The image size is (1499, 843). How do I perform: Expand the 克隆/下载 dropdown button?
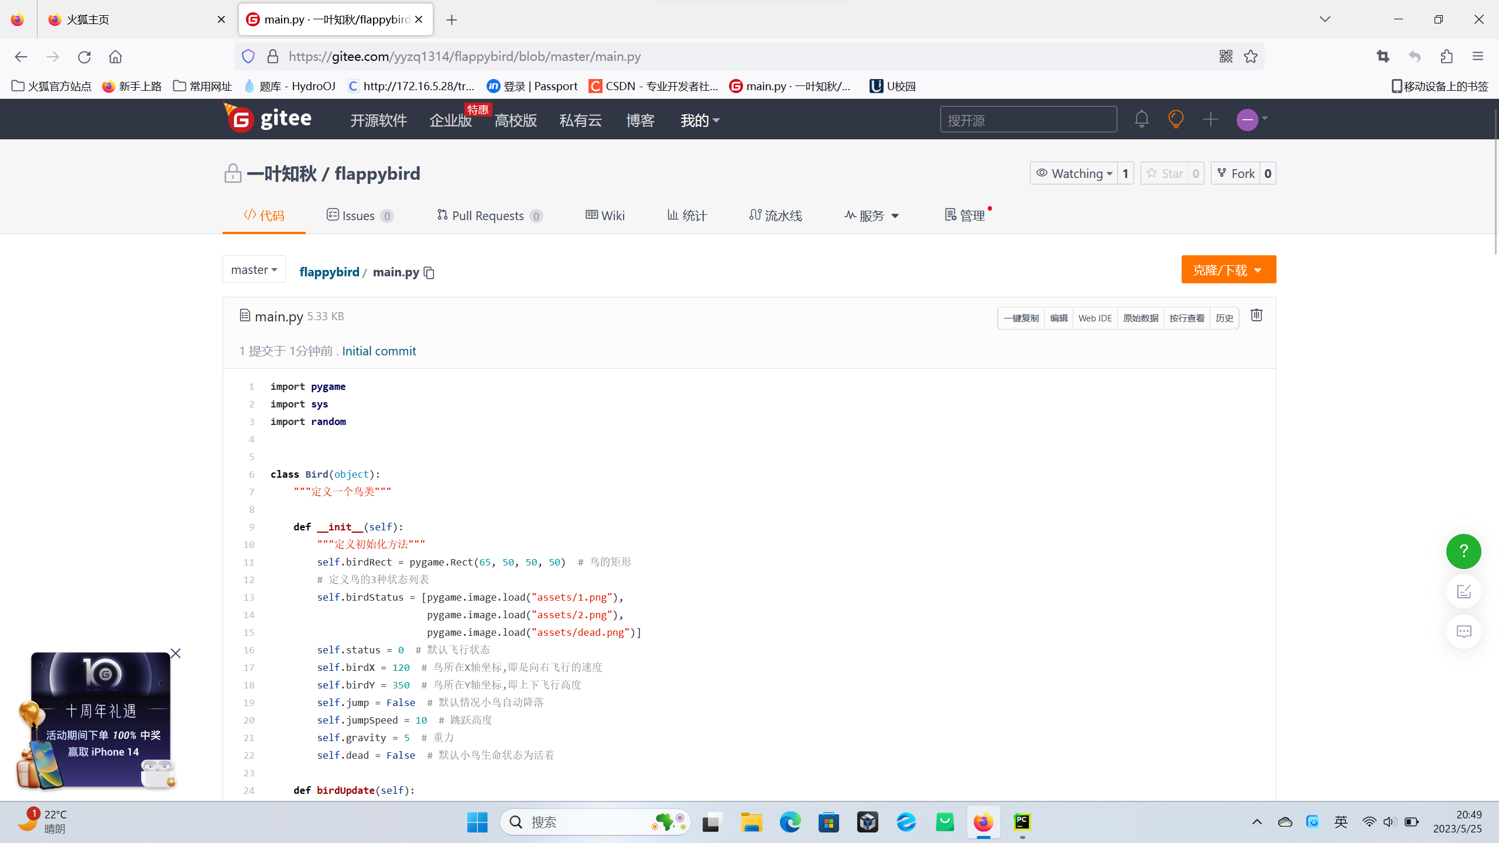point(1228,270)
